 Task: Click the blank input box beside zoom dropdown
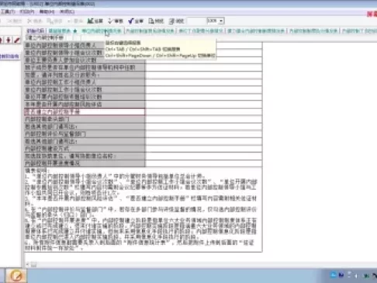196,21
